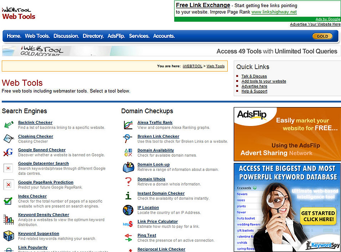Open Directory from the navigation bar
341x252 pixels.
[x=93, y=36]
